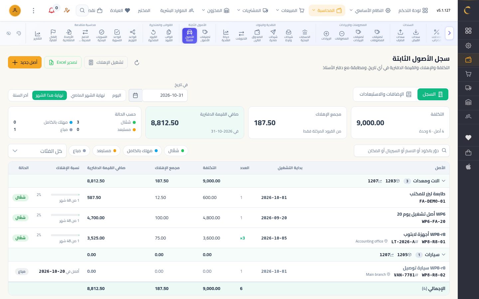Open the receipt vouchers (سندات القبض) tool
This screenshot has height=299, width=479.
416,36
